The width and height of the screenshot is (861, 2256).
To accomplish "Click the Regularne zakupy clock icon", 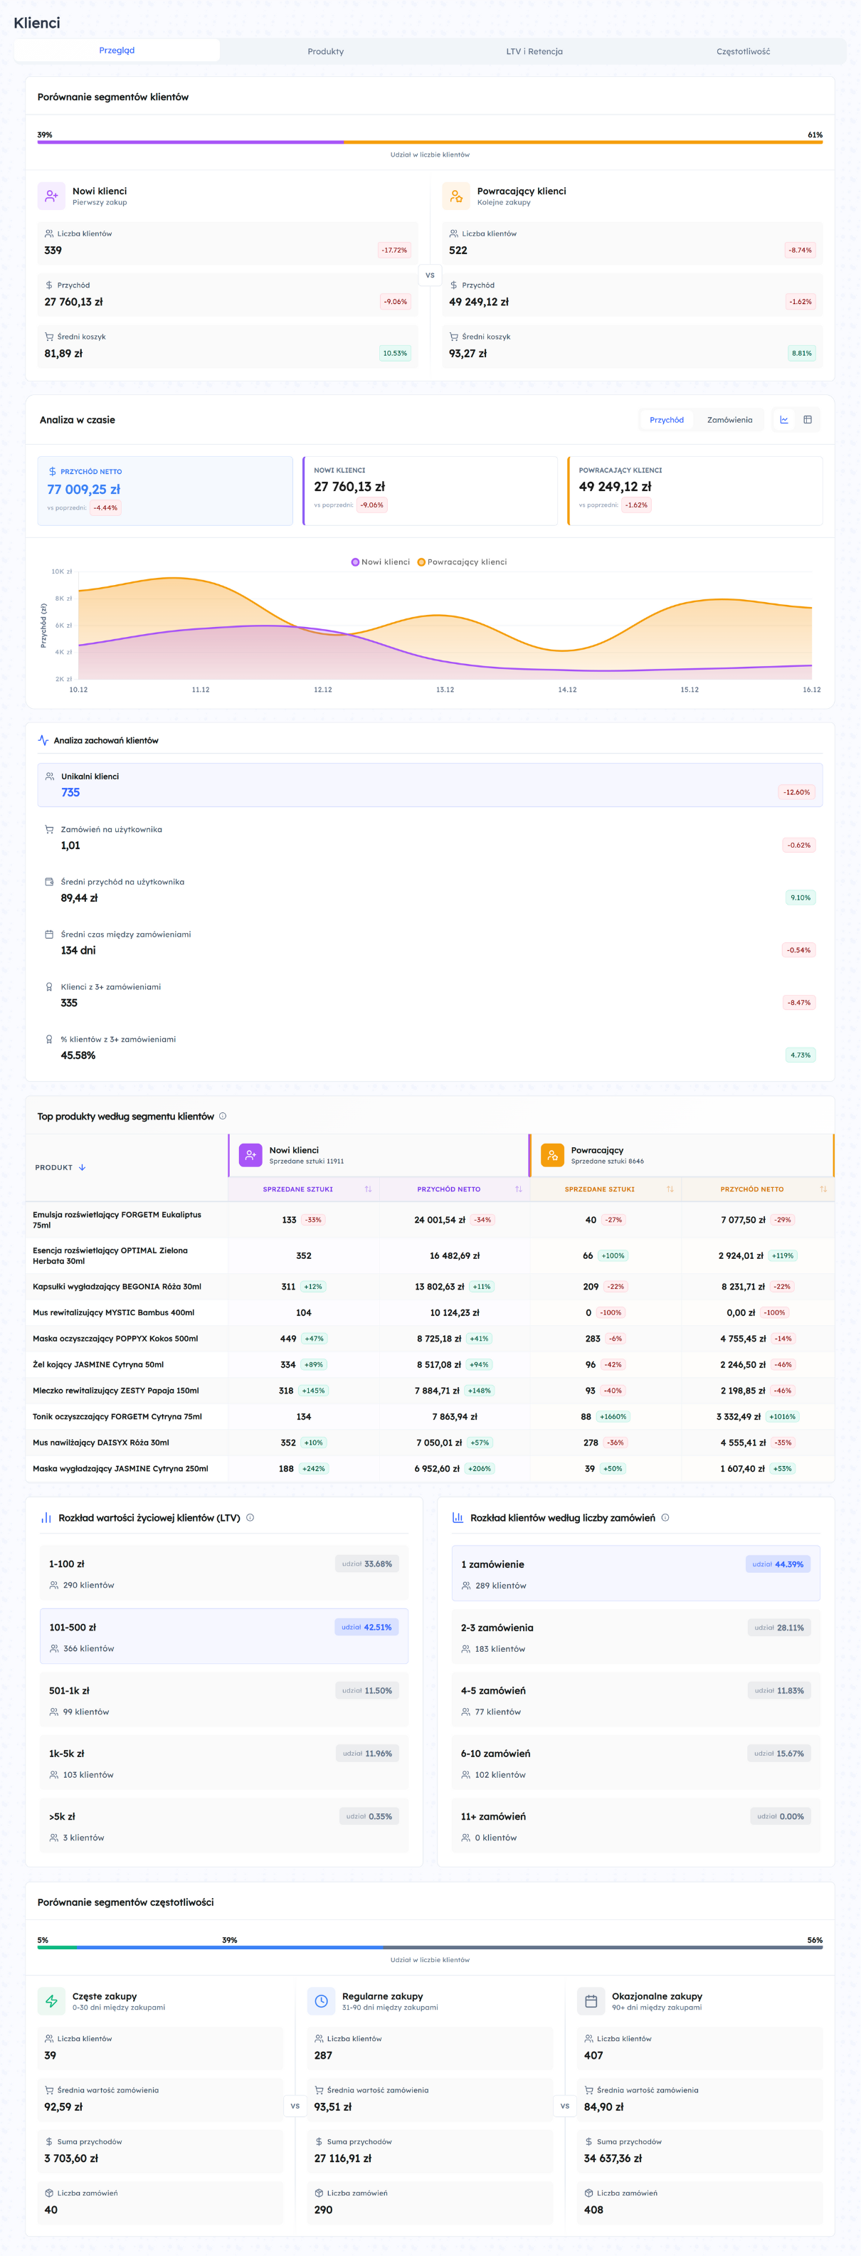I will click(x=322, y=2001).
